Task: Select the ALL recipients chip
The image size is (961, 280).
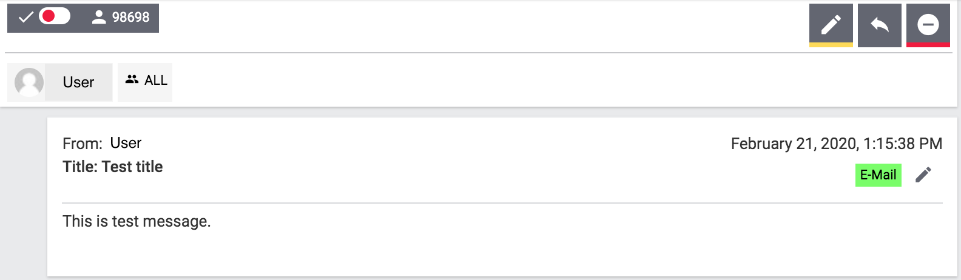Action: coord(145,82)
